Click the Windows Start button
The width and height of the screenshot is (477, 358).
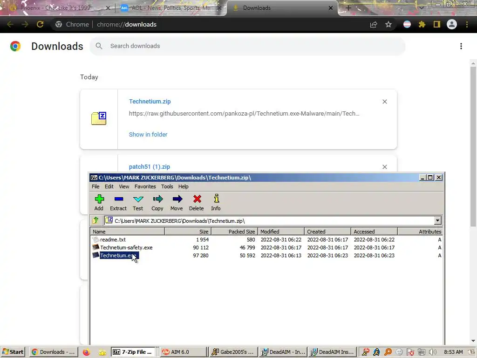(13, 352)
